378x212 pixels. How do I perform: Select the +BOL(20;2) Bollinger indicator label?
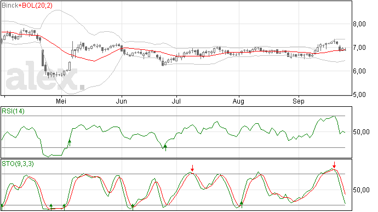coord(36,5)
